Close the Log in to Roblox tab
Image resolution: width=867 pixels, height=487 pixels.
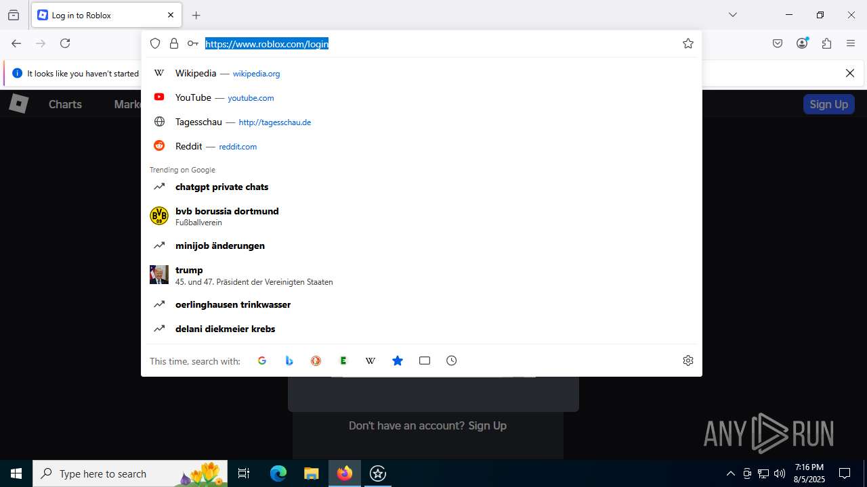(171, 15)
